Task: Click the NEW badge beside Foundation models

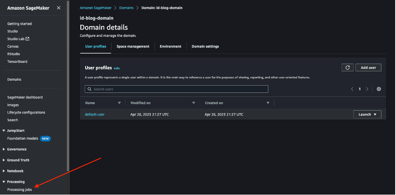Action: 45,139
